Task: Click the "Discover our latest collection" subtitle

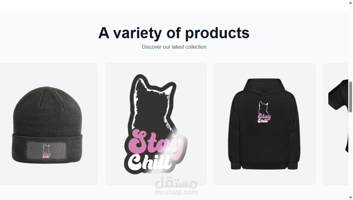Action: [x=174, y=47]
